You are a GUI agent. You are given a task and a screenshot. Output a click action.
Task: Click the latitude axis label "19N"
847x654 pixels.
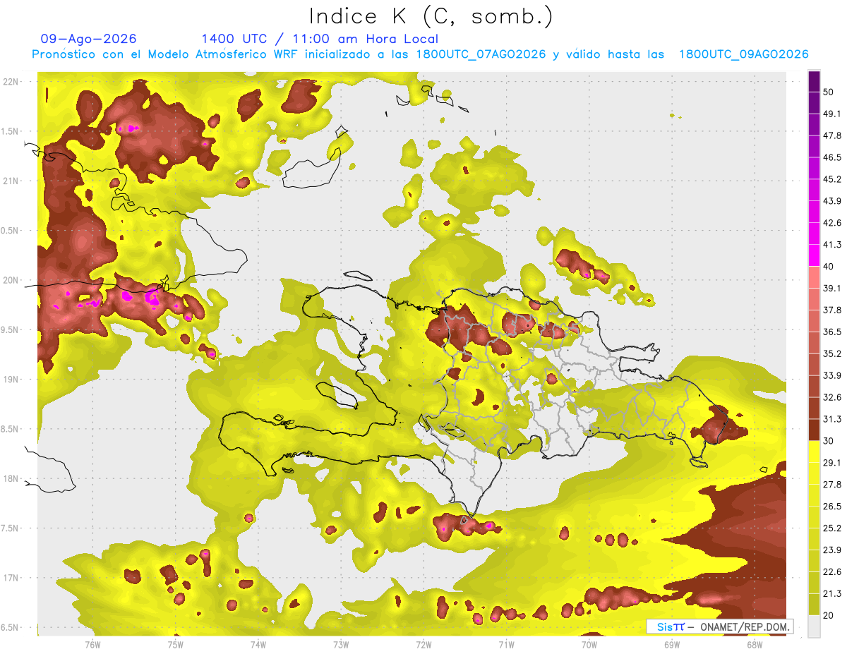[x=11, y=380]
